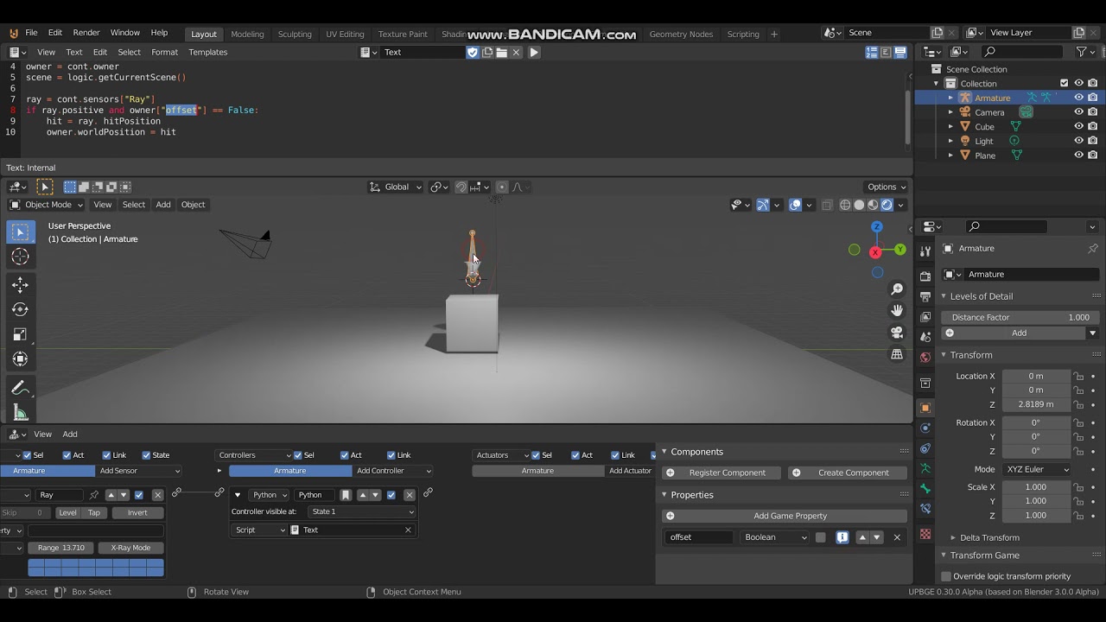The width and height of the screenshot is (1106, 622).
Task: Run the script with play button
Action: click(x=534, y=53)
